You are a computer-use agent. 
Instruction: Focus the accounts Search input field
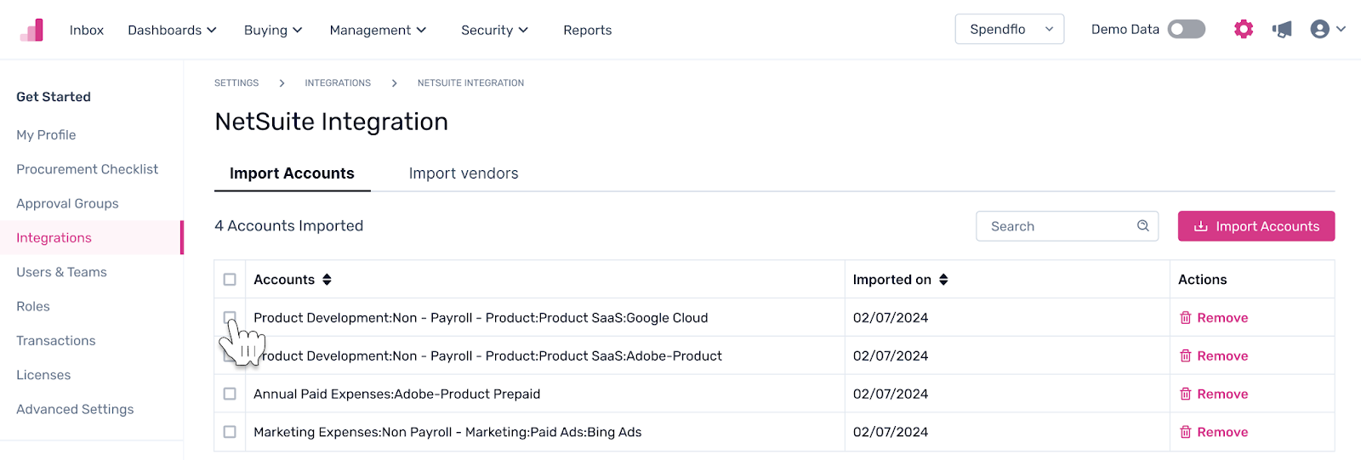(1067, 226)
